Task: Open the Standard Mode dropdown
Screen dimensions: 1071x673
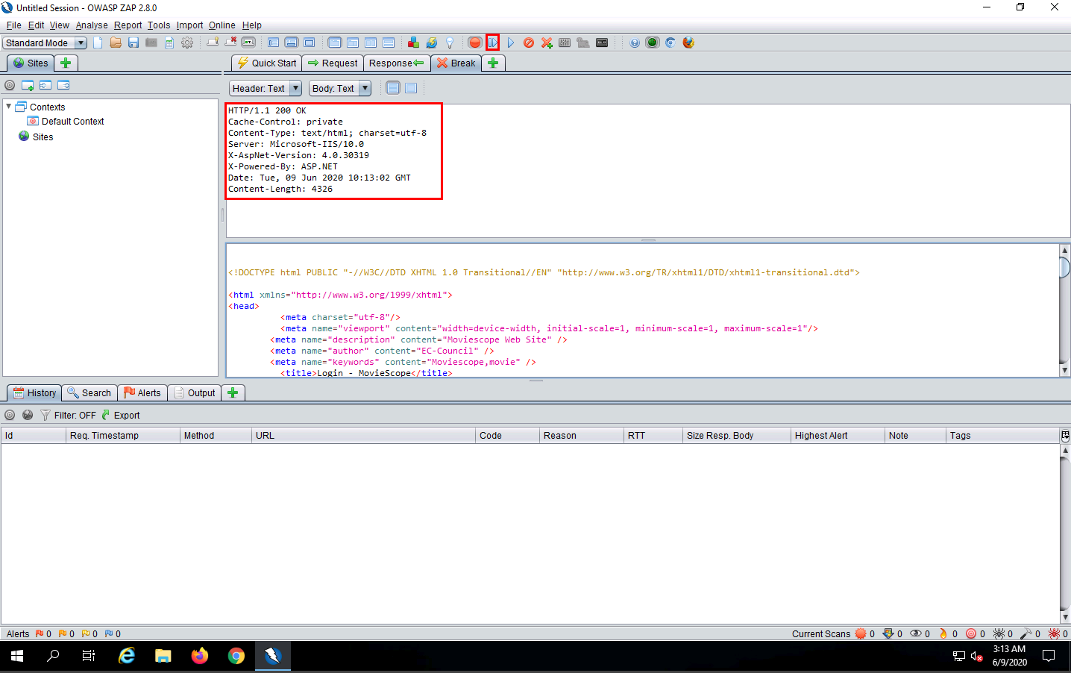Action: point(45,43)
